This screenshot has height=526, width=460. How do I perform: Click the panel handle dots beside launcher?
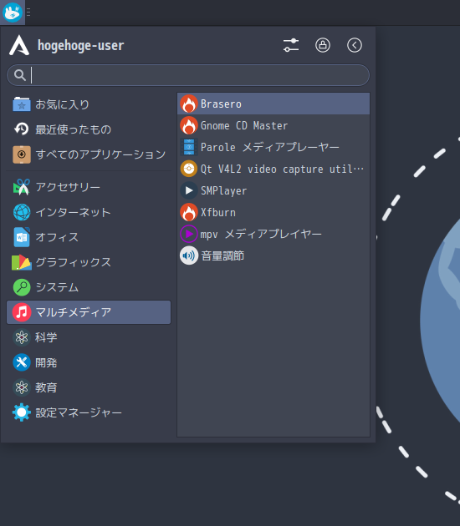tap(28, 13)
